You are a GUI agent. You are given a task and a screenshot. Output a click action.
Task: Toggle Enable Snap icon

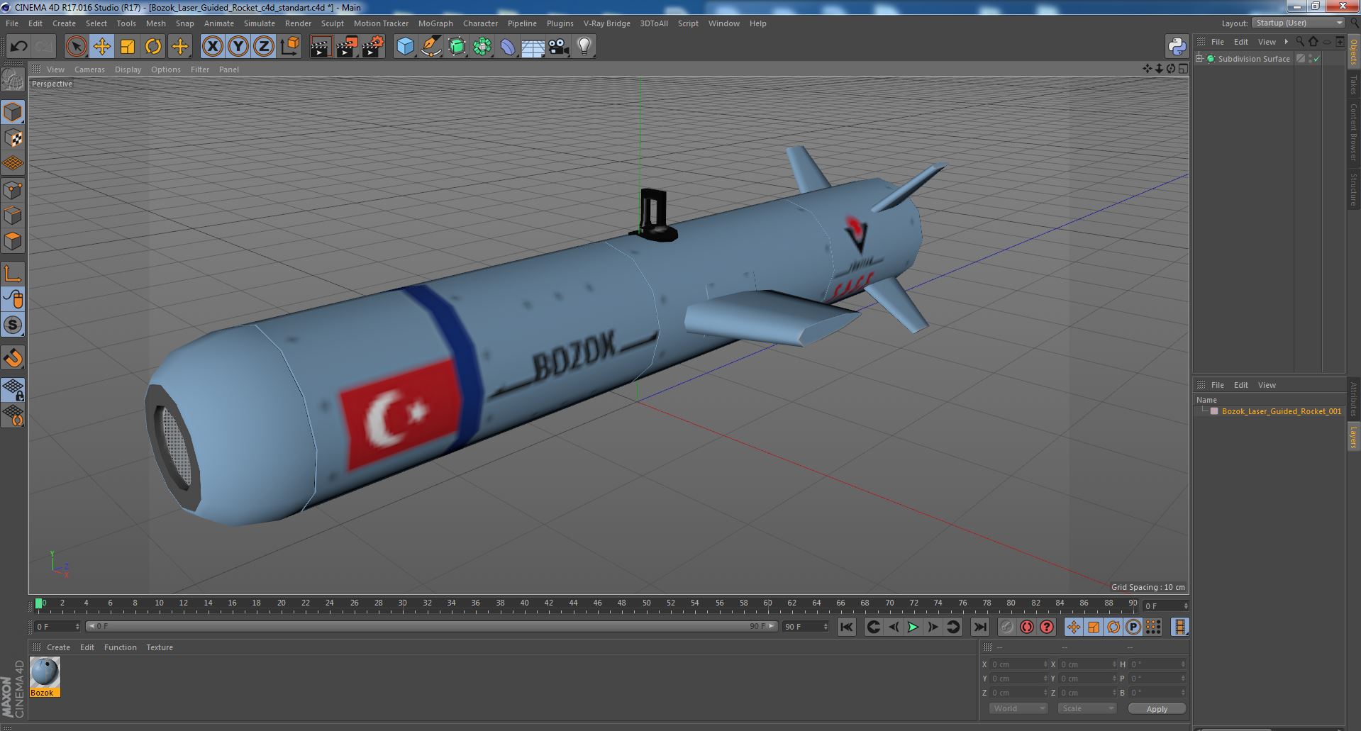coord(13,358)
